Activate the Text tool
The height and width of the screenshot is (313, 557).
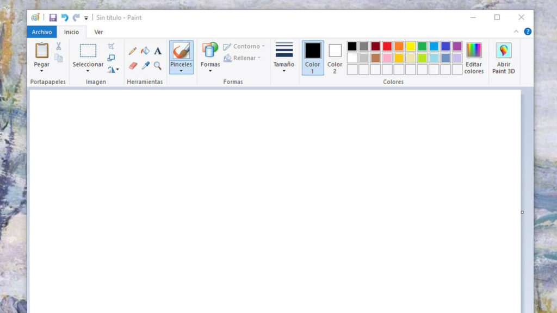(x=157, y=51)
